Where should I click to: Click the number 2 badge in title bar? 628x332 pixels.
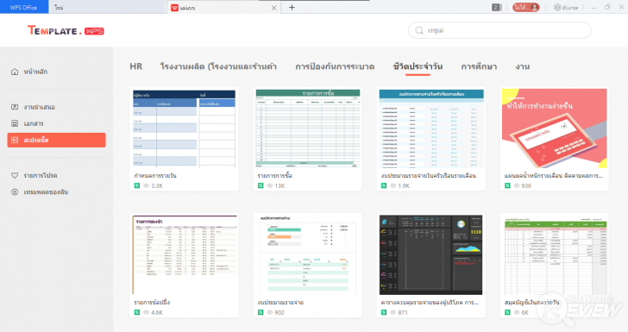click(496, 7)
